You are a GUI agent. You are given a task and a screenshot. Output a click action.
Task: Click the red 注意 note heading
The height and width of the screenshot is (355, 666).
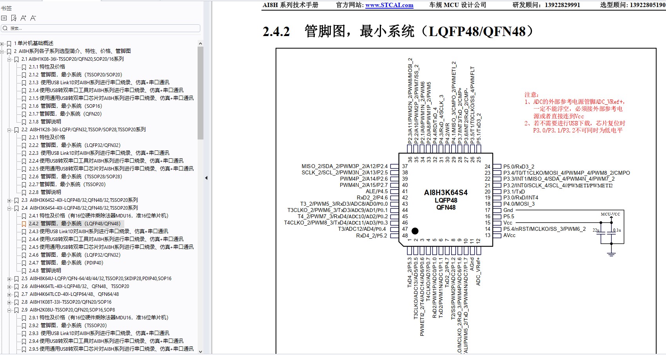[x=532, y=95]
